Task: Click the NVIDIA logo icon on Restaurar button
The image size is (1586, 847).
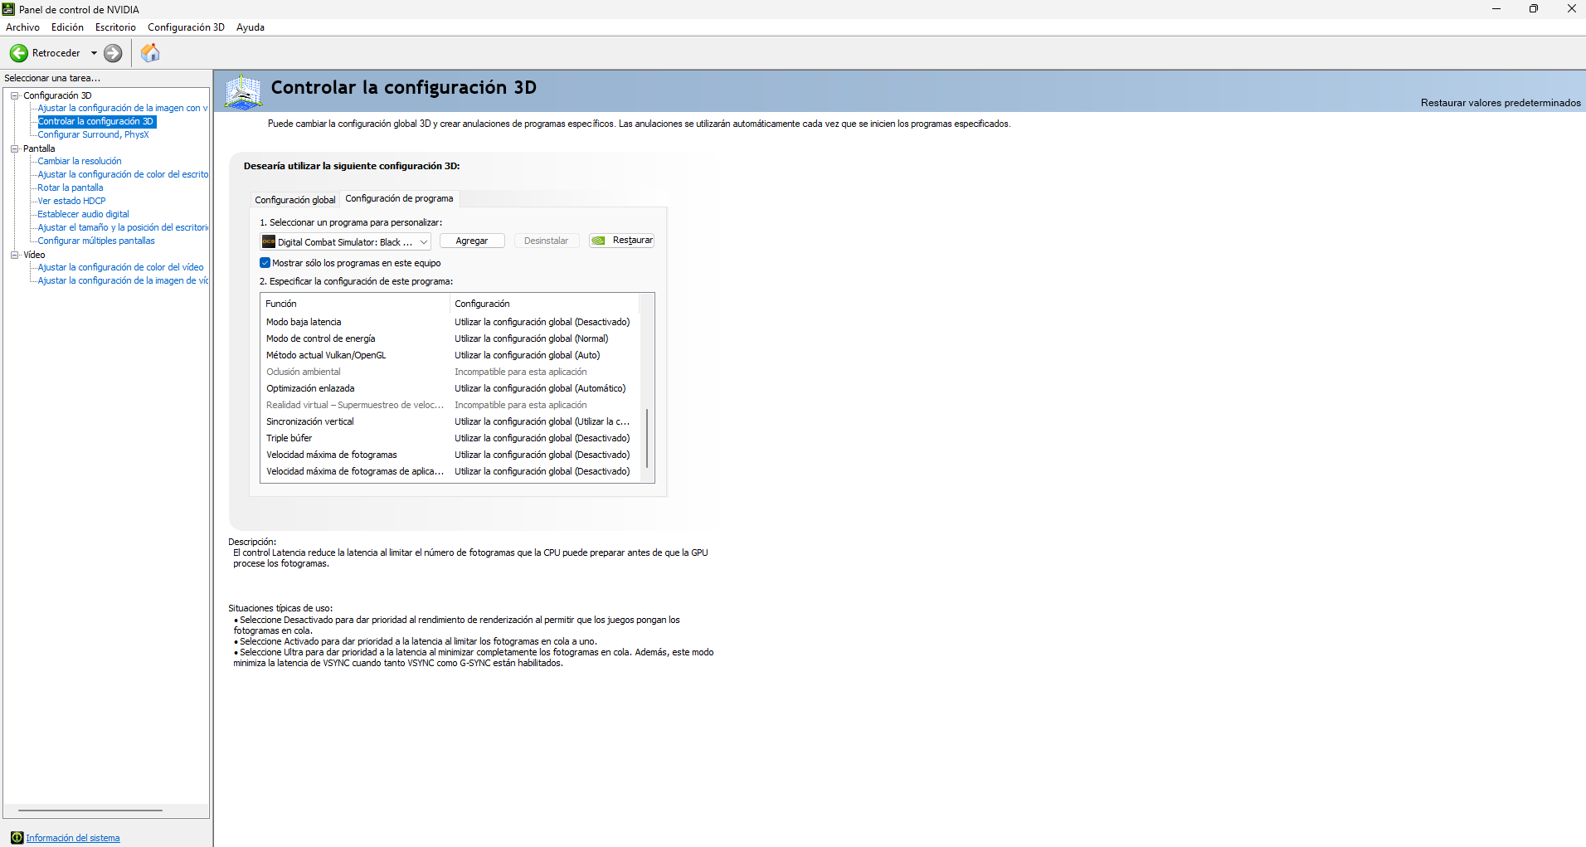Action: (x=598, y=241)
